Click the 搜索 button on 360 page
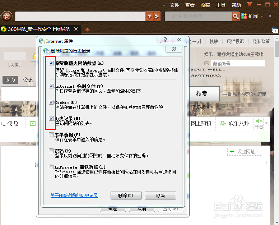The height and width of the screenshot is (225, 279). pos(204,93)
